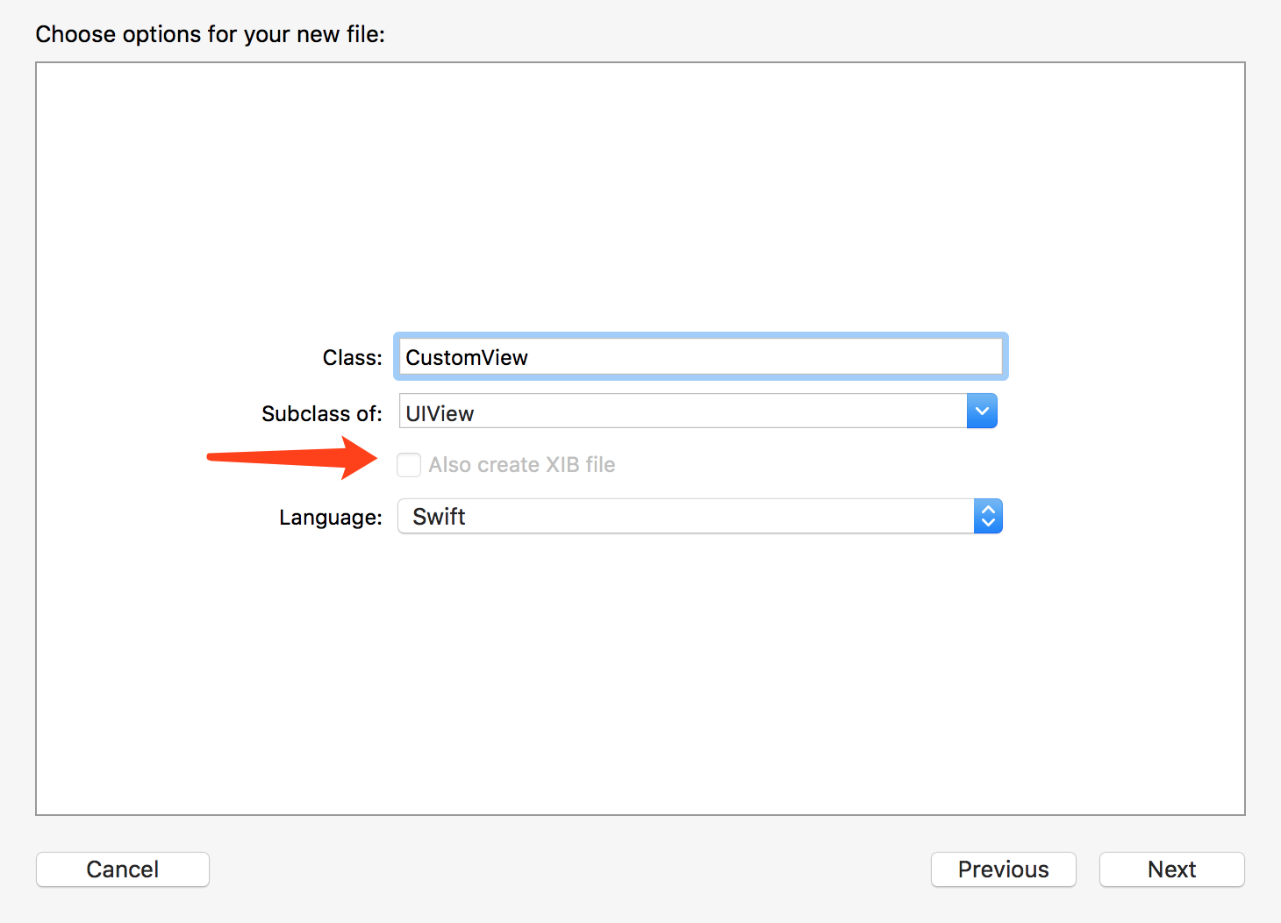Enable the Also create XIB file checkbox
The width and height of the screenshot is (1281, 923).
pos(409,465)
